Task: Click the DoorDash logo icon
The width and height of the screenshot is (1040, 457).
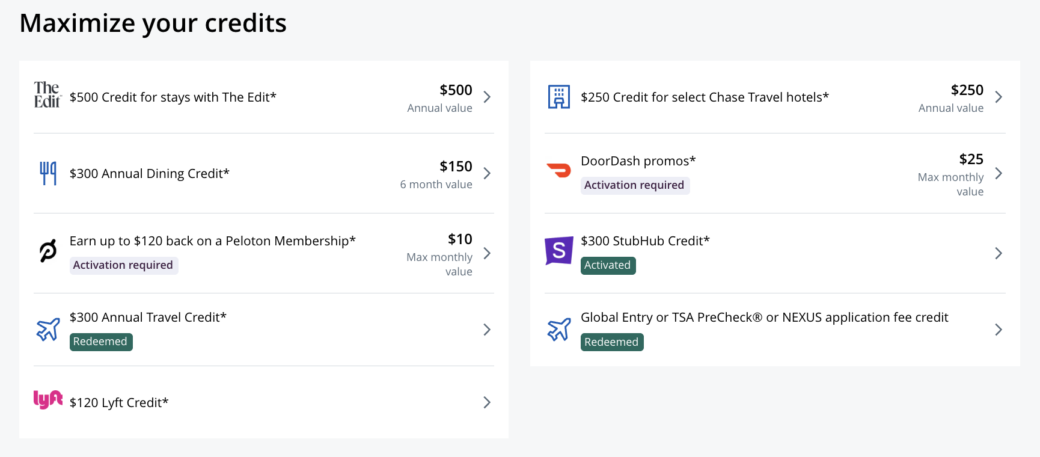Action: pos(559,170)
